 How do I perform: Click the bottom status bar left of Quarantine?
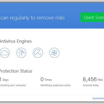pos(46,98)
